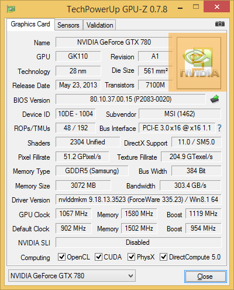234x290 pixels.
Task: Click current Boost value 1119 MHz
Action: pos(203,214)
